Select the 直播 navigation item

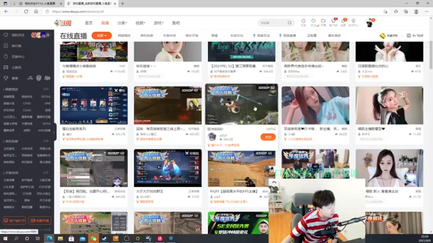click(x=105, y=23)
